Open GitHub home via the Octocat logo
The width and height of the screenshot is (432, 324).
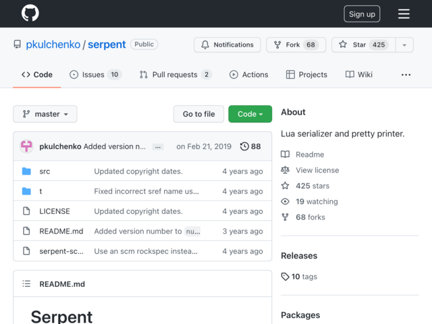point(30,13)
